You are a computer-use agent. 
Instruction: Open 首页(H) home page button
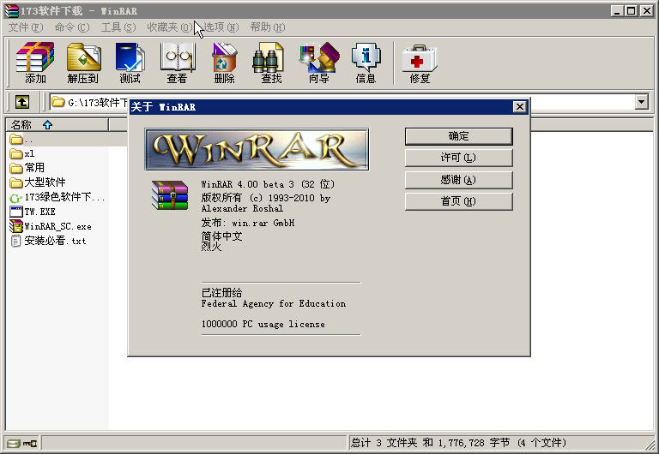458,201
